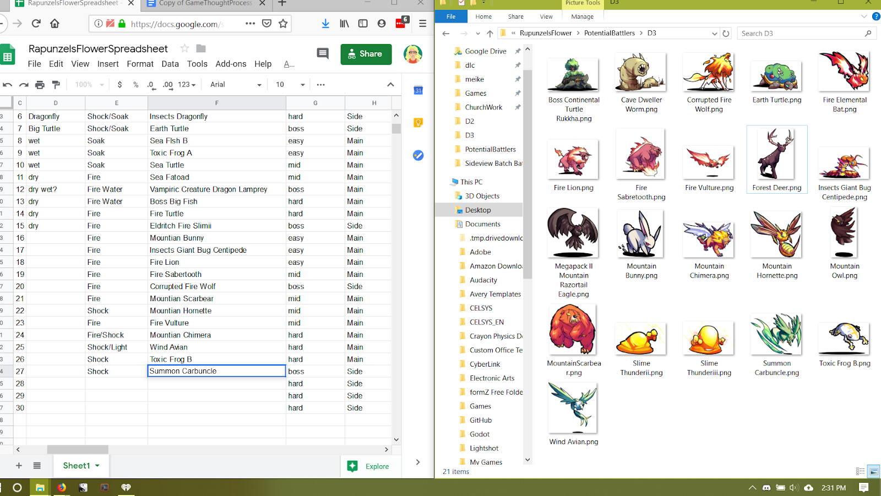Select the cell containing Summon Carbuncle
This screenshot has width=881, height=496.
point(217,371)
